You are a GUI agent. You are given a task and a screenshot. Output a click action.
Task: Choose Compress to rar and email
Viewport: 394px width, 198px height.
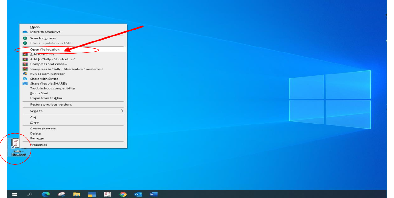coord(73,69)
